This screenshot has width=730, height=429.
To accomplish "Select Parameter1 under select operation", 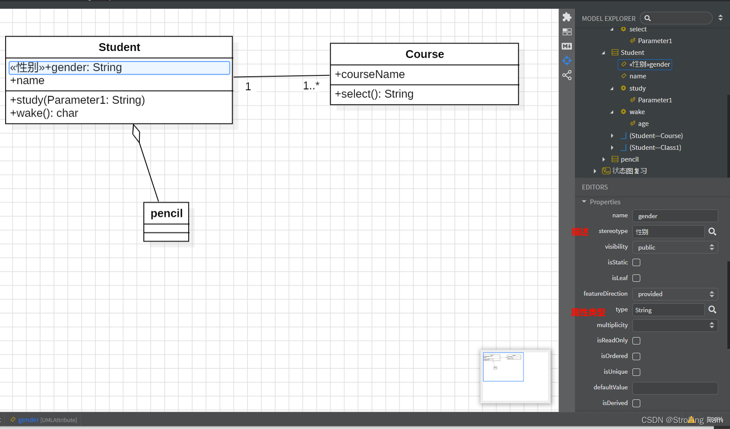I will [x=655, y=41].
